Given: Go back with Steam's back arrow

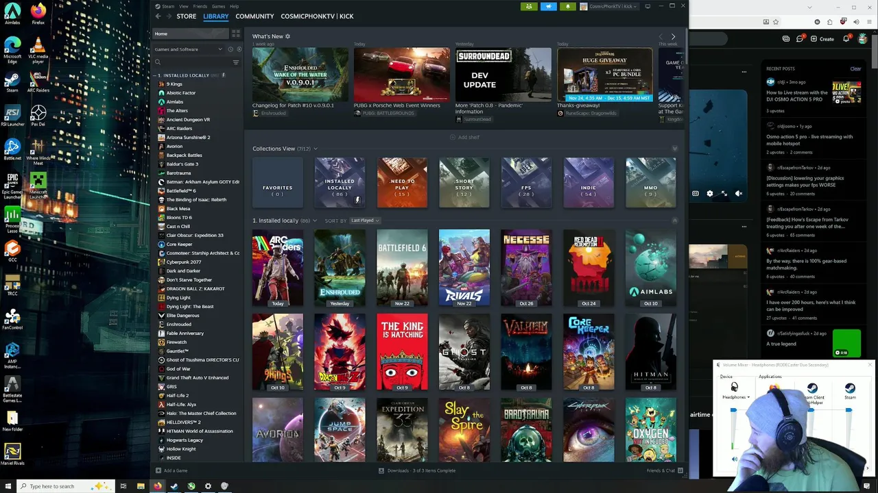Looking at the screenshot, I should click(x=158, y=16).
